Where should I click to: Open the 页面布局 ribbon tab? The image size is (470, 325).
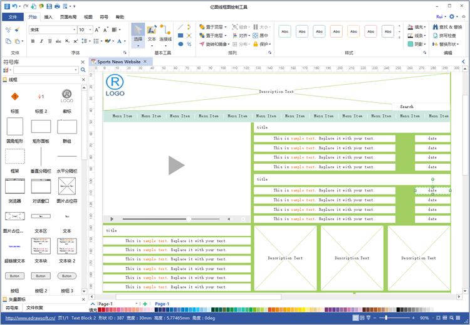68,17
